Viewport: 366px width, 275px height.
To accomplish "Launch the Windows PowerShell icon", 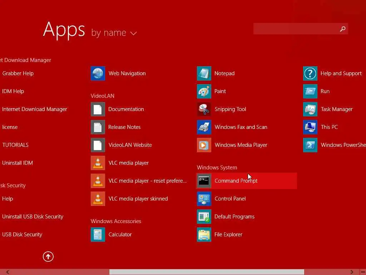I will (310, 145).
